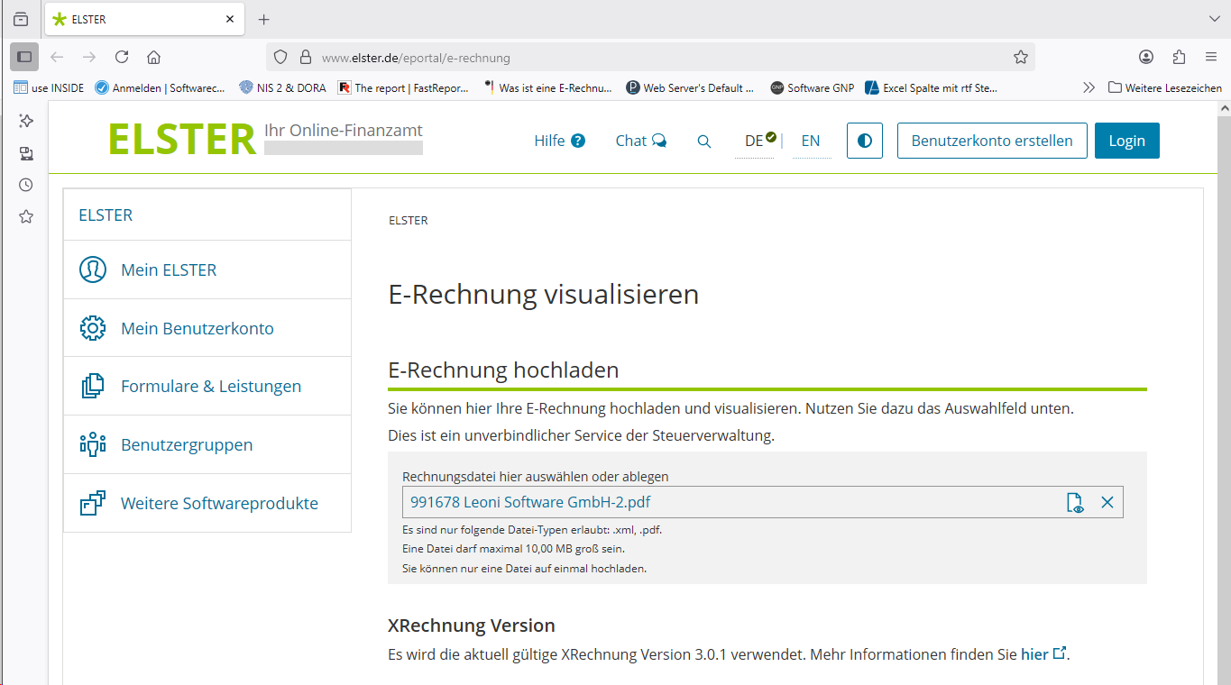Click the elster.de address bar
Image resolution: width=1231 pixels, height=685 pixels.
coord(649,57)
